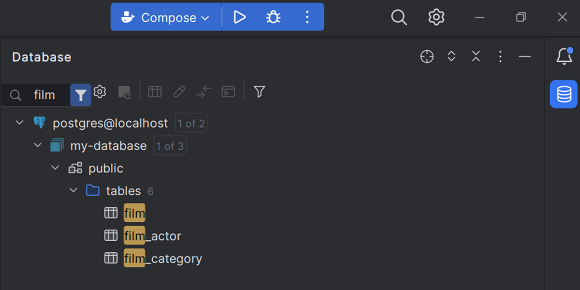
Task: Click the search field containing 'film'
Action: (44, 95)
